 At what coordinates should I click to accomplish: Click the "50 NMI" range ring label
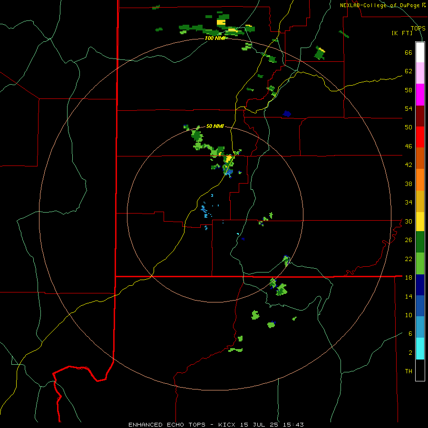point(215,126)
